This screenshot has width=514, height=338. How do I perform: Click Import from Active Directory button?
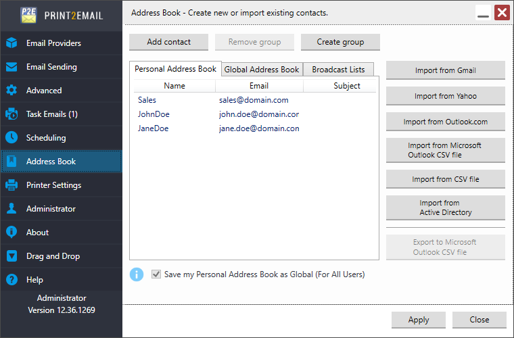446,208
